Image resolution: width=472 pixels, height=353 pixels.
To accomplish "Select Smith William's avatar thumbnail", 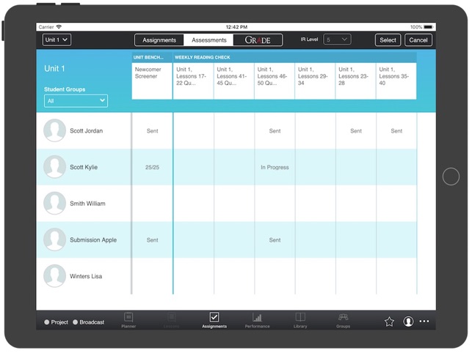I will [x=54, y=204].
